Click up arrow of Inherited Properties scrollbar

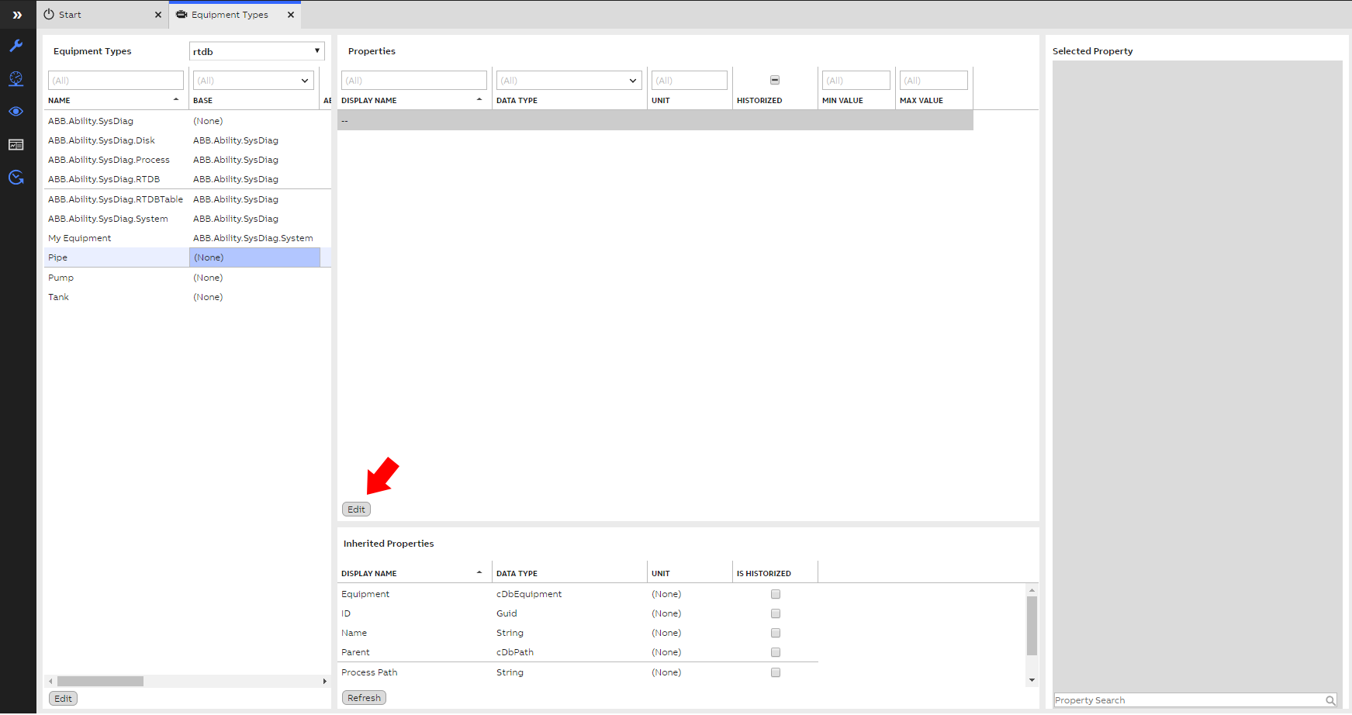click(1032, 590)
